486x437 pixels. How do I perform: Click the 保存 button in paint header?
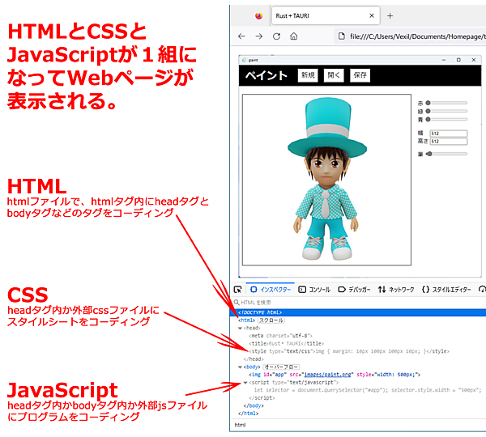point(360,75)
